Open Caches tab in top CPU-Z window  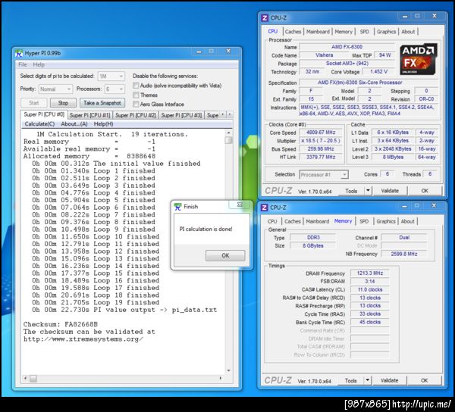coord(293,32)
